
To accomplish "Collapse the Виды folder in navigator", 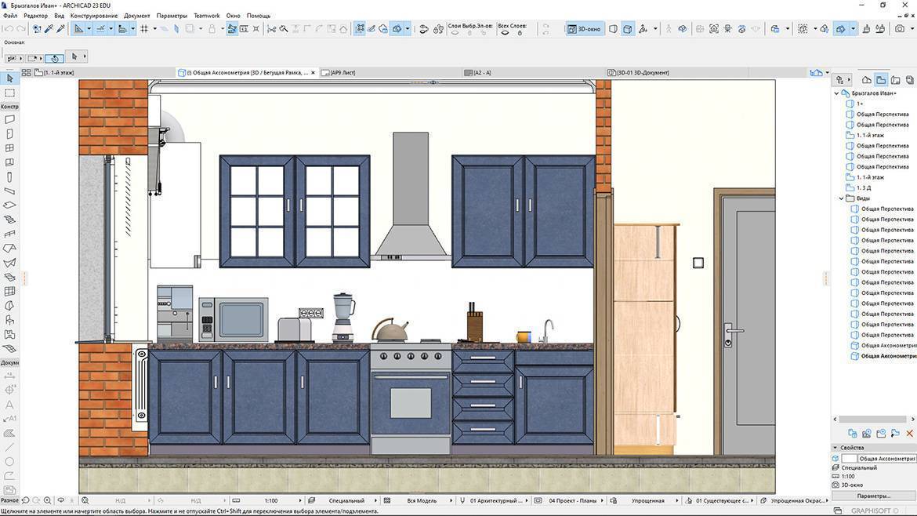I will click(x=842, y=198).
